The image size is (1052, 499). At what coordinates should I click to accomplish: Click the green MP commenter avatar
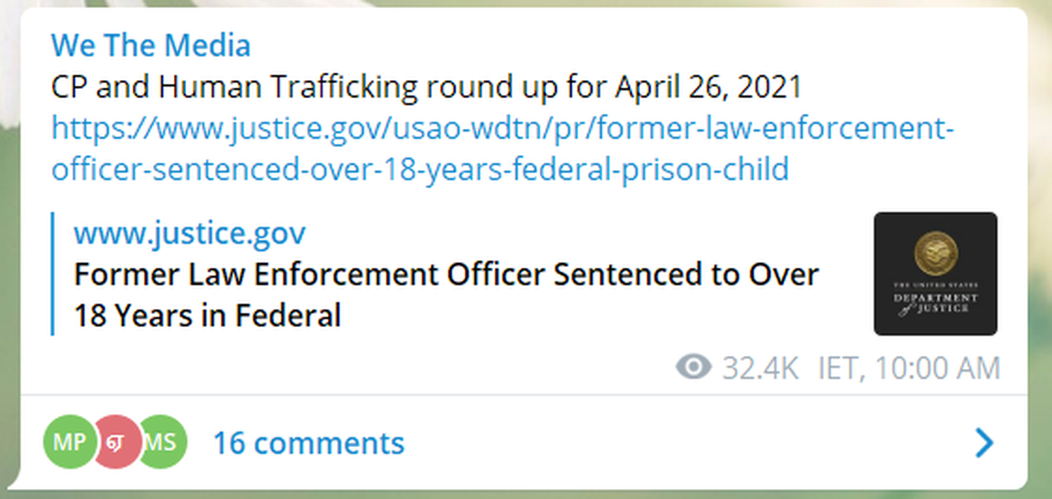coord(69,442)
